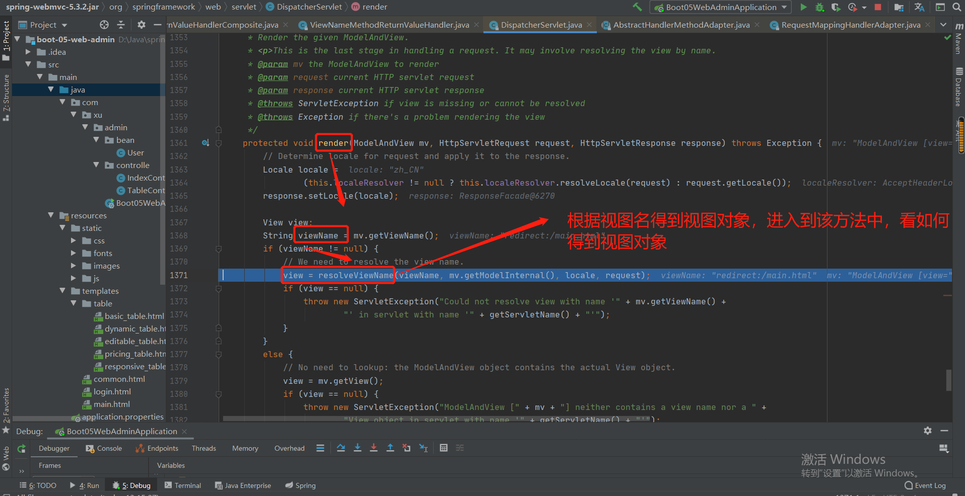This screenshot has height=496, width=965.
Task: Expand the css folder node
Action: (x=74, y=240)
